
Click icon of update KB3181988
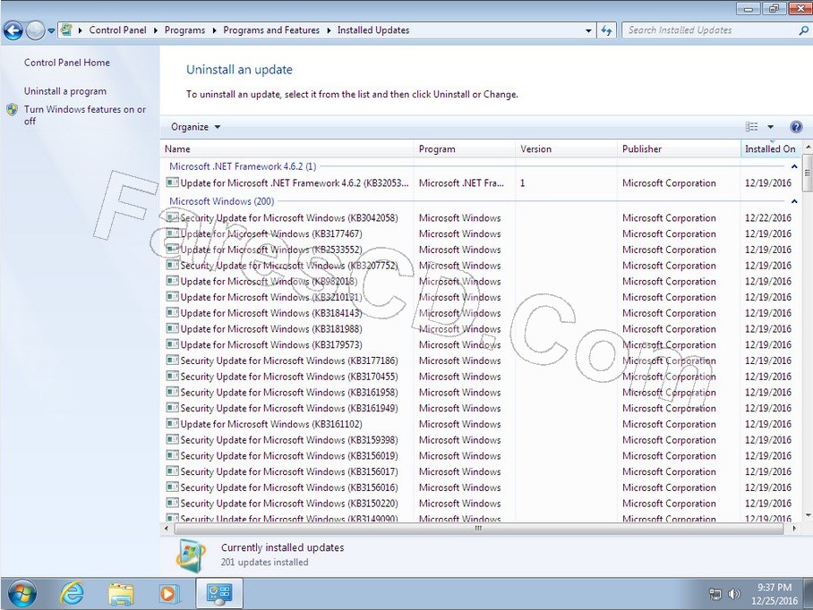point(172,329)
